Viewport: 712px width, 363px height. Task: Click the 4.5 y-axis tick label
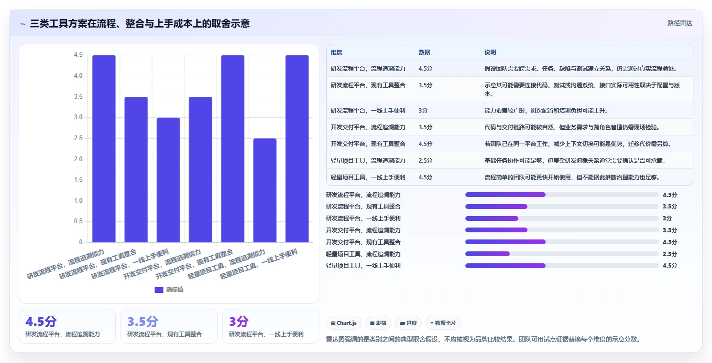click(x=78, y=55)
